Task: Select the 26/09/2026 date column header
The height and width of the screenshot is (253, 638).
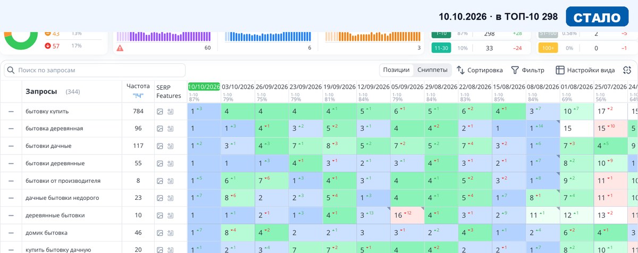Action: tap(272, 87)
